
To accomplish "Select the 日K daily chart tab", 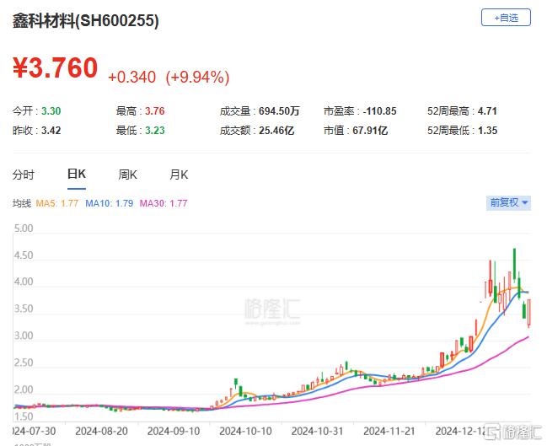I will click(x=76, y=175).
